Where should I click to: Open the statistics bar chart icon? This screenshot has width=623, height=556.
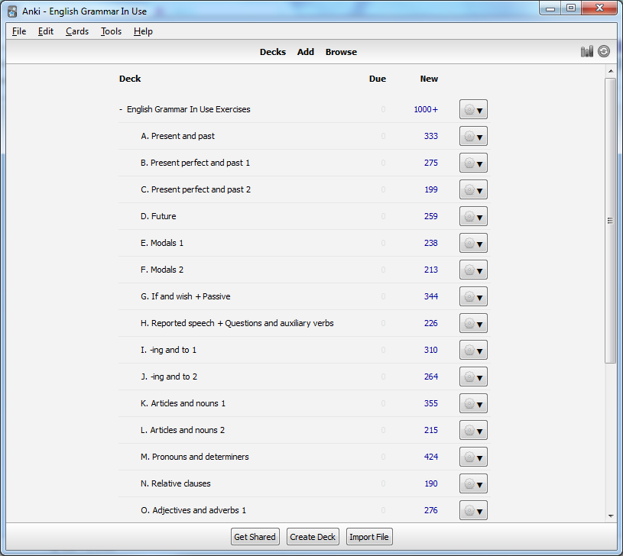point(587,51)
